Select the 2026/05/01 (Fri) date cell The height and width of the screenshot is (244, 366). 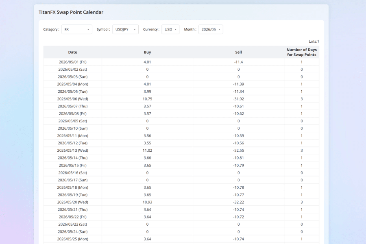pos(73,62)
